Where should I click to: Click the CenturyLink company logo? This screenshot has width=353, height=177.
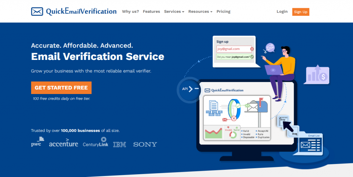95,143
